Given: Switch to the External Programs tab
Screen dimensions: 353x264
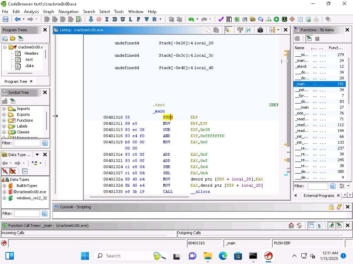Looking at the screenshot, I should point(319,196).
